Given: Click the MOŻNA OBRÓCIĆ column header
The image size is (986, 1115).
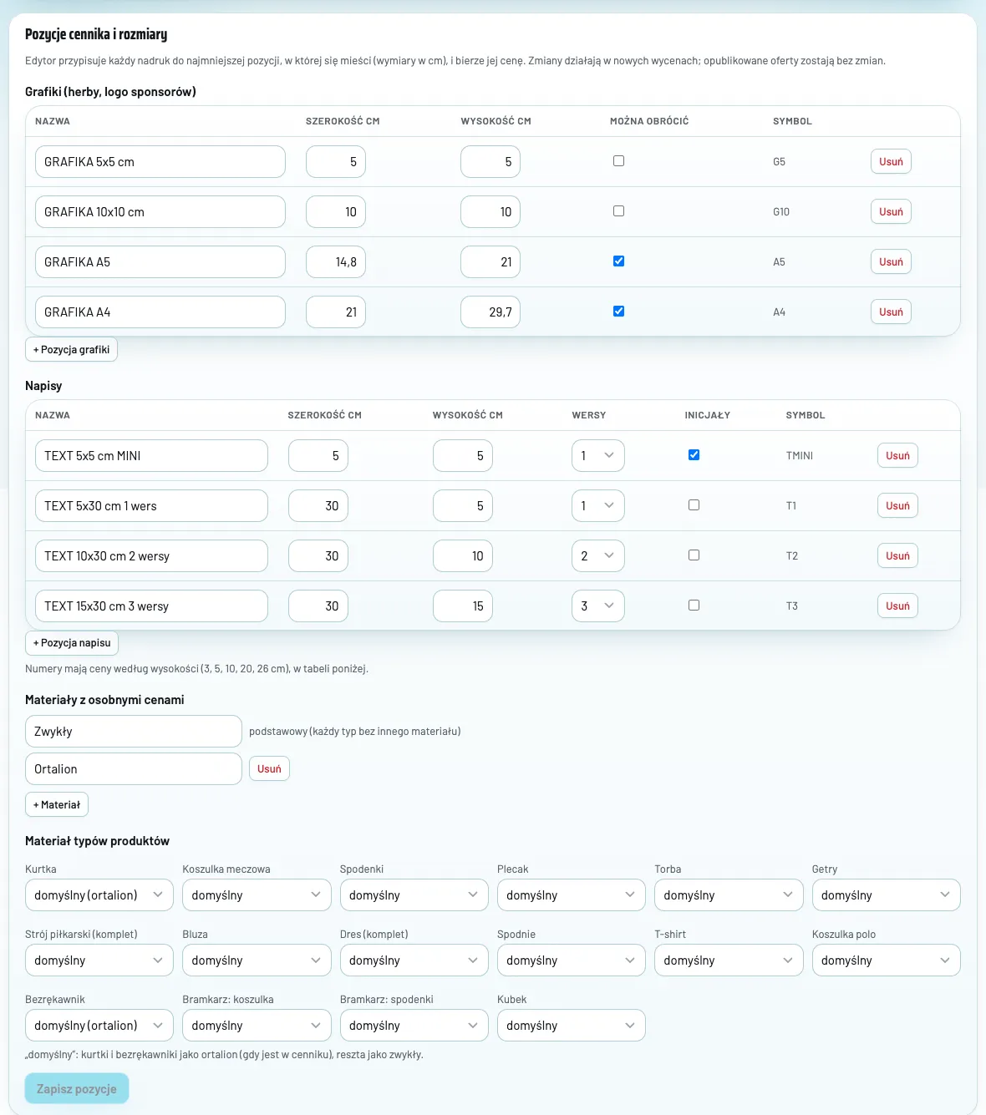Looking at the screenshot, I should click(x=649, y=121).
